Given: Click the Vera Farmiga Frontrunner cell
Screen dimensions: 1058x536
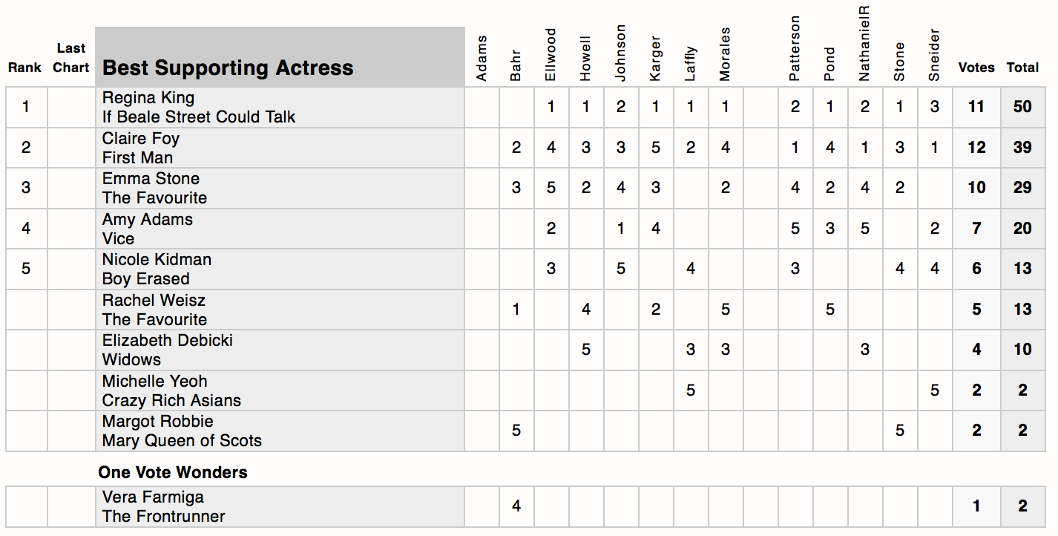Looking at the screenshot, I should 280,506.
